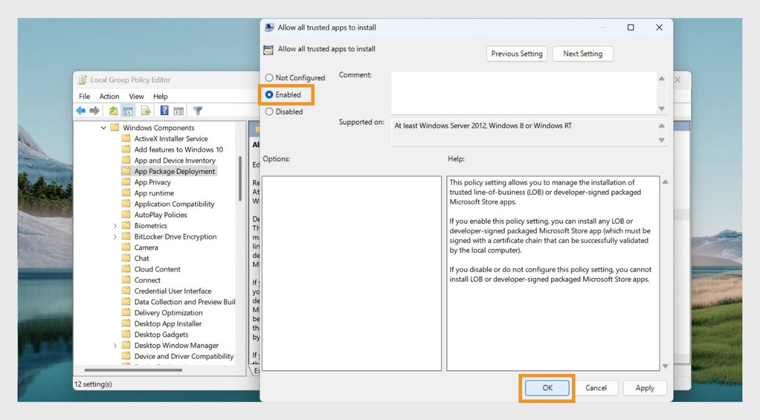Click the Windows Components folder icon
Viewport: 760px width, 420px height.
(x=115, y=128)
